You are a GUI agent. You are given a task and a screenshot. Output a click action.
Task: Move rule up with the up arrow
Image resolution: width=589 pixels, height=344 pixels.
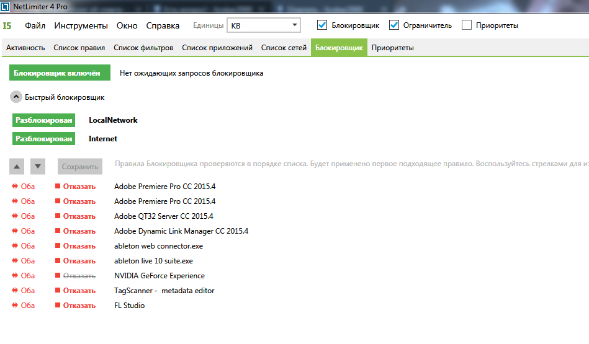pyautogui.click(x=17, y=167)
